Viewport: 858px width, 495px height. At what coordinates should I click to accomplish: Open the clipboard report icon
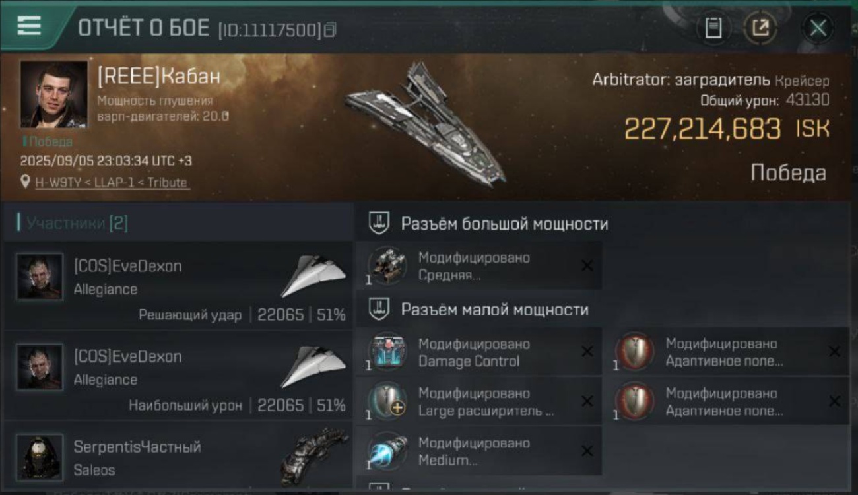[x=713, y=28]
